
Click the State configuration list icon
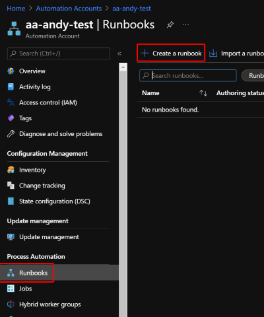11,201
